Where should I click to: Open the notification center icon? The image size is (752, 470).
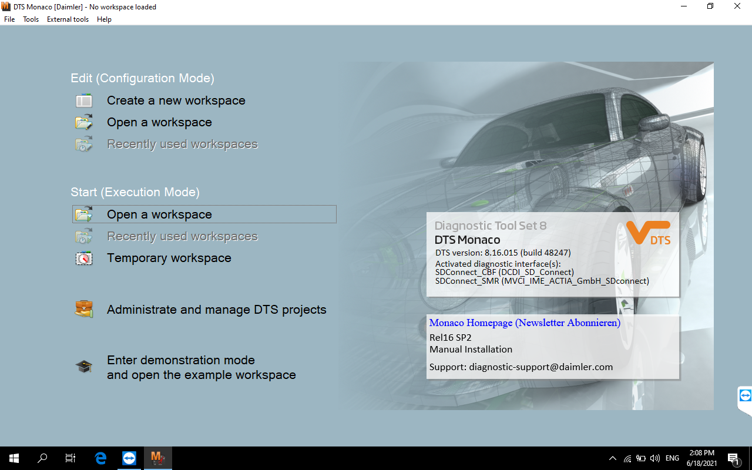tap(733, 458)
